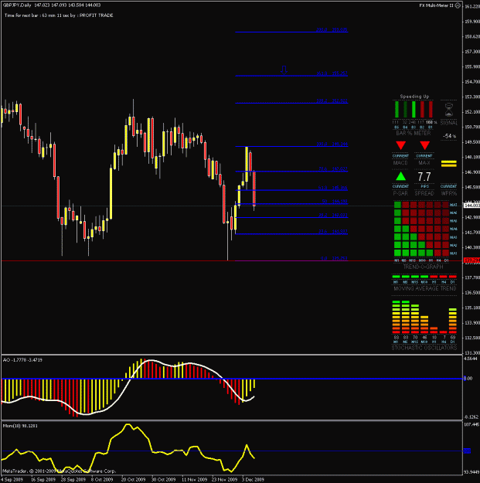Click the Mom(10) indicator label
Image resolution: width=480 pixels, height=483 pixels.
click(x=20, y=426)
